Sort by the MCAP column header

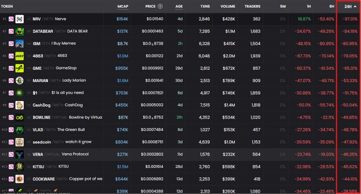pos(123,6)
